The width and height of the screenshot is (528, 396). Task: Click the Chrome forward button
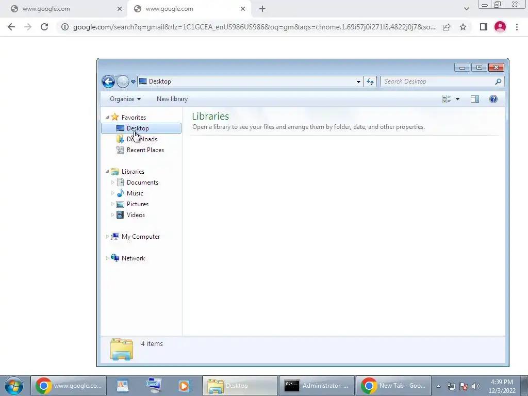[x=28, y=27]
